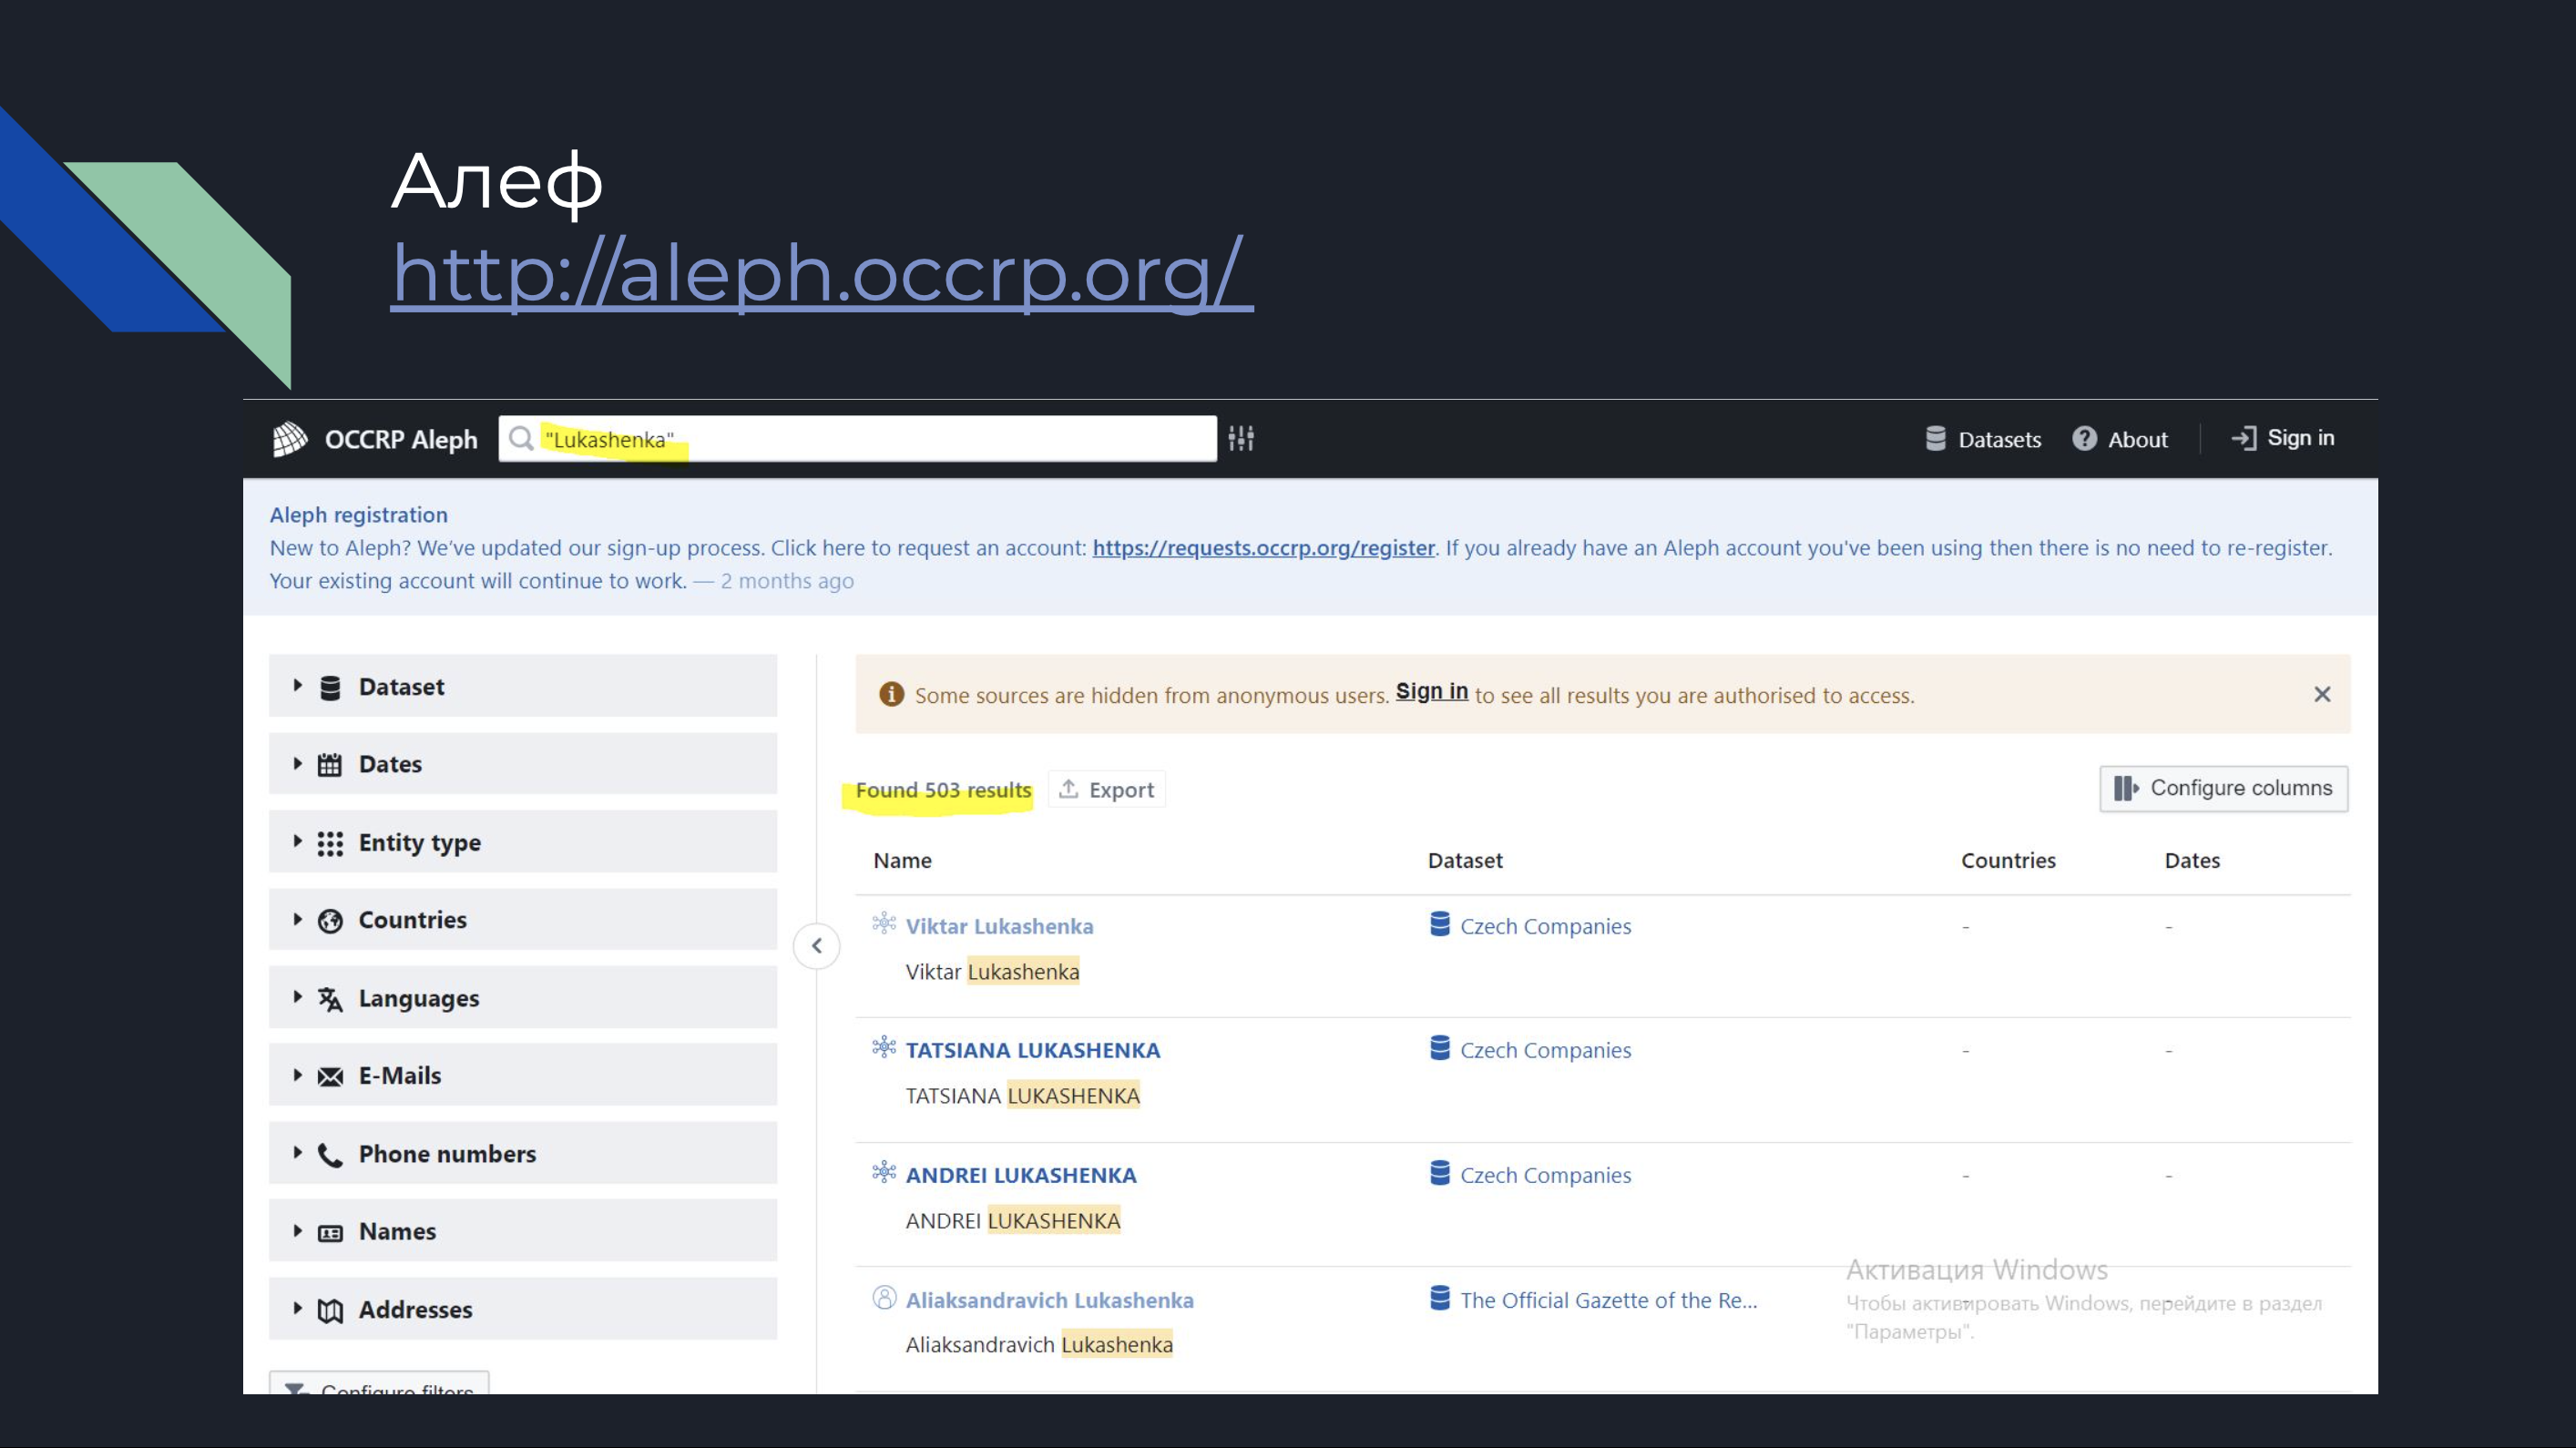Click the E-Mails envelope icon
Viewport: 2576px width, 1448px height.
tap(330, 1077)
